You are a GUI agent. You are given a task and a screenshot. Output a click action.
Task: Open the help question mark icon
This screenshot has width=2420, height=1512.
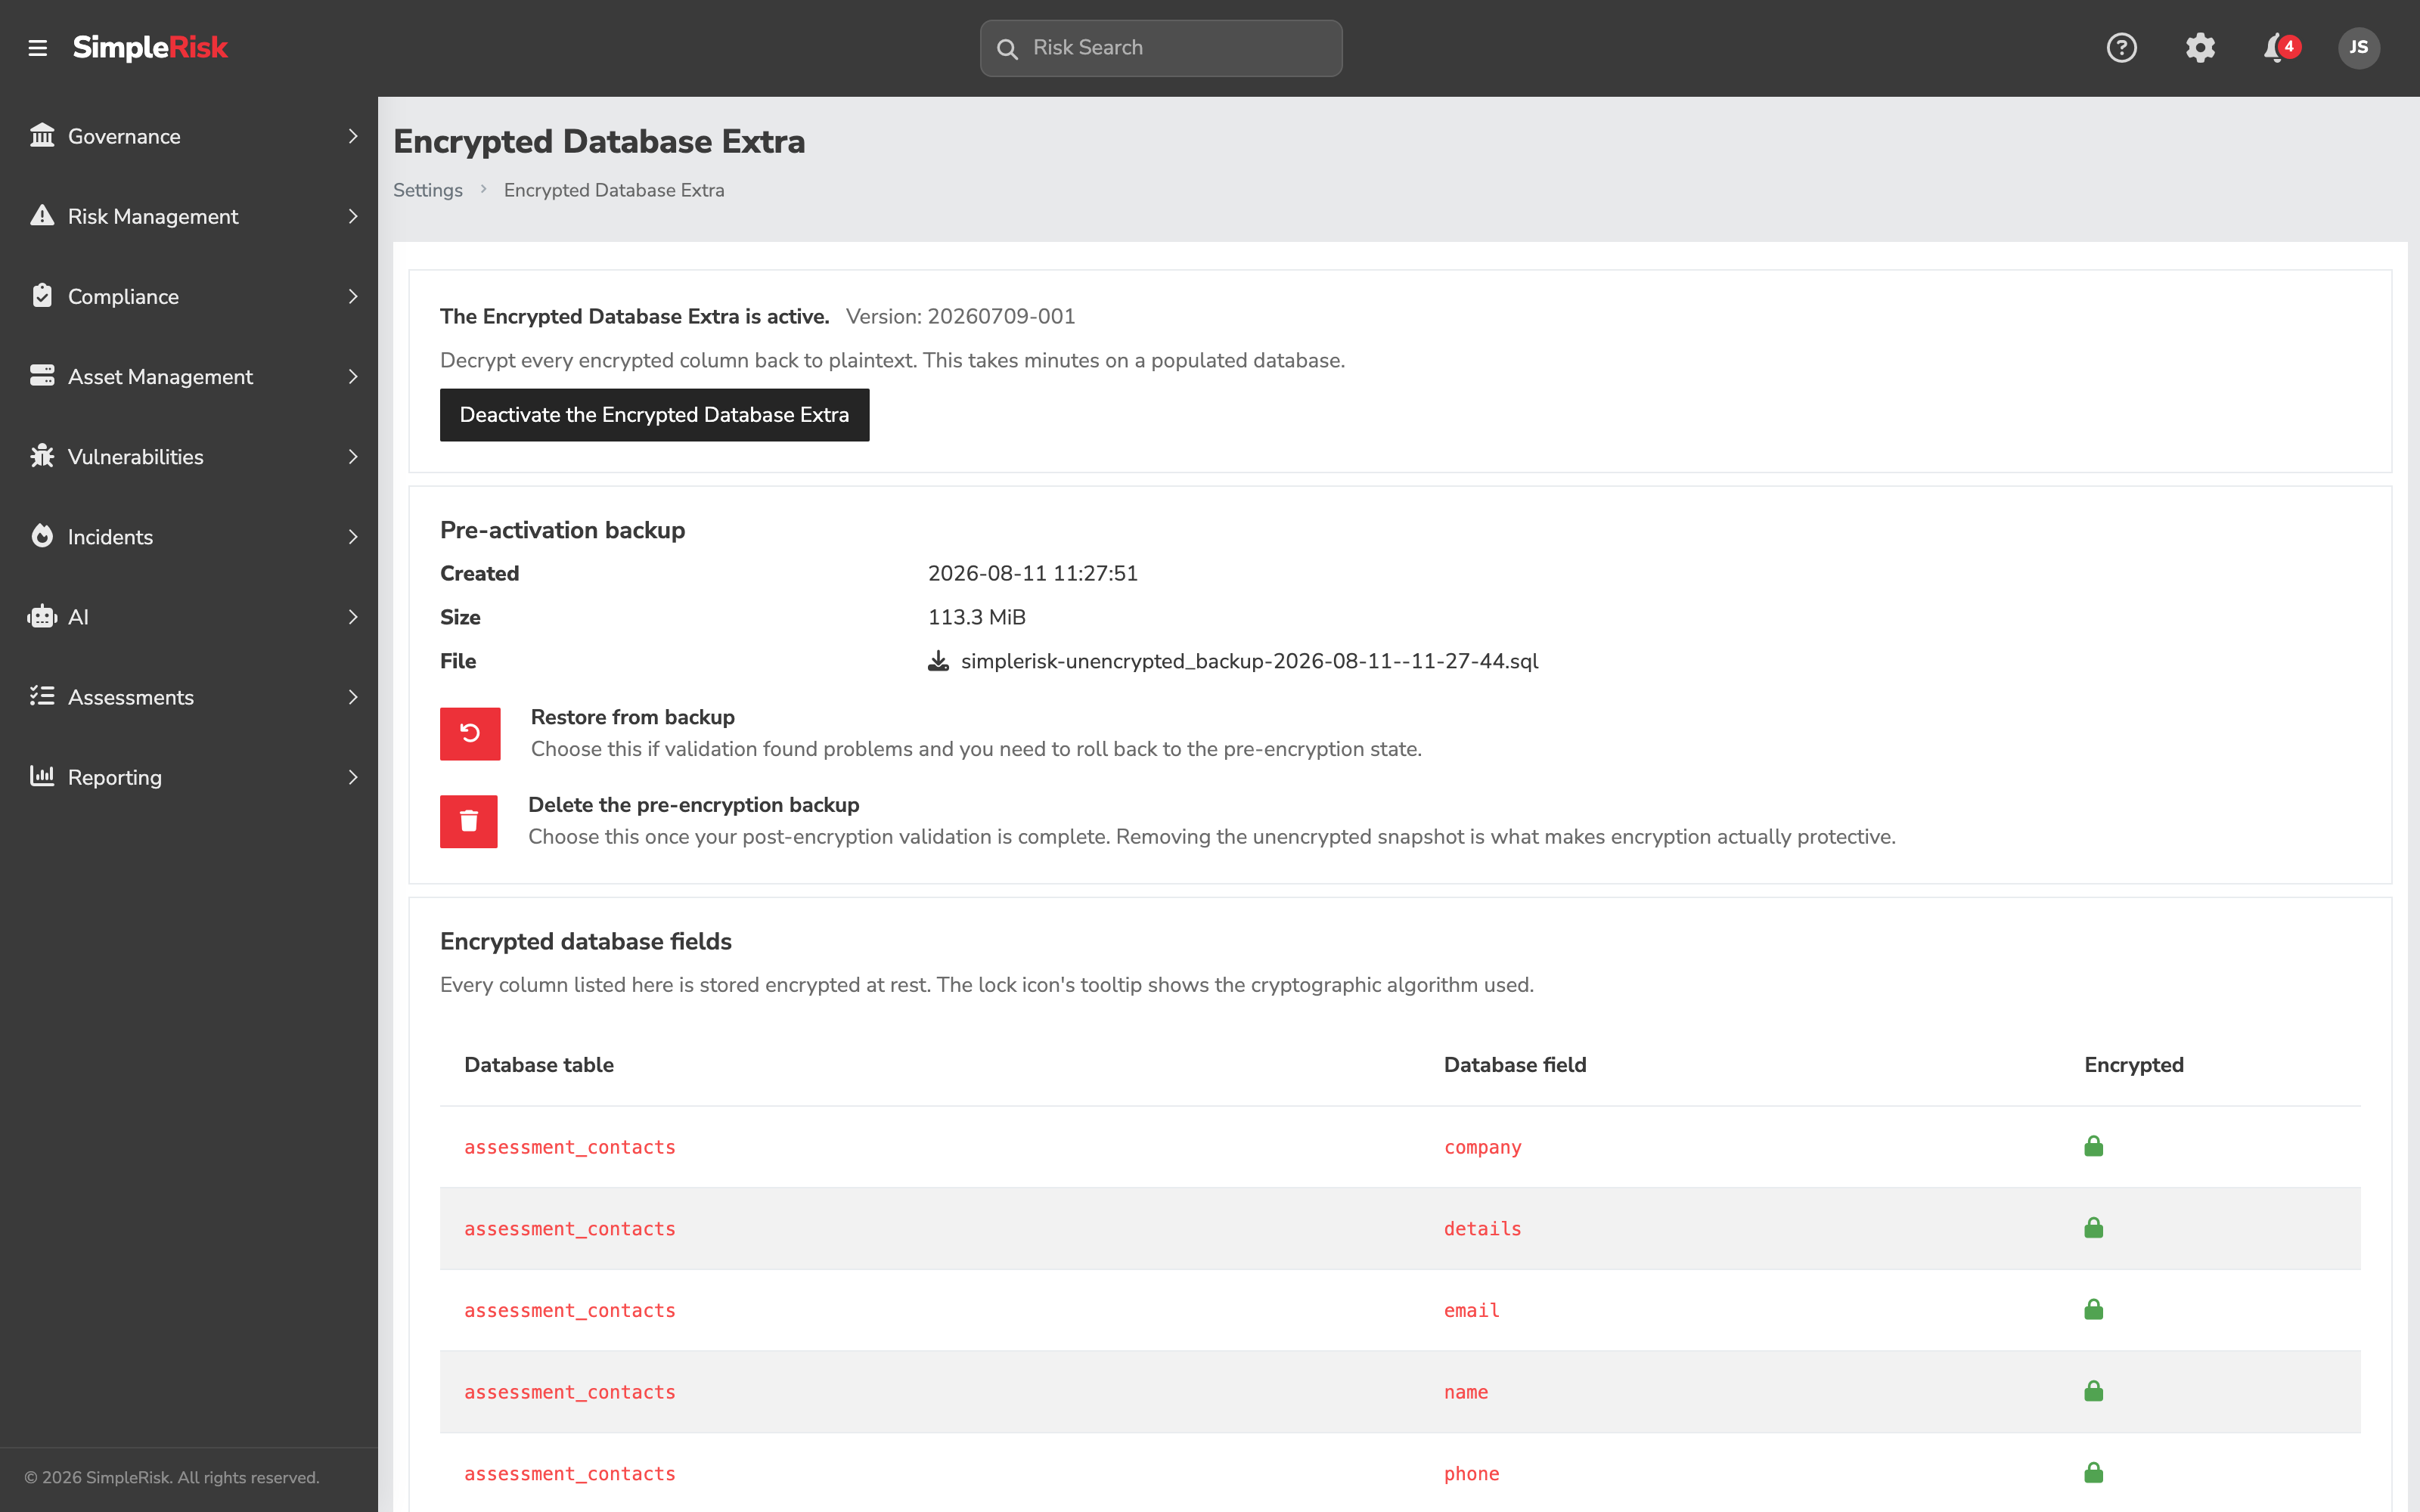[x=2121, y=47]
